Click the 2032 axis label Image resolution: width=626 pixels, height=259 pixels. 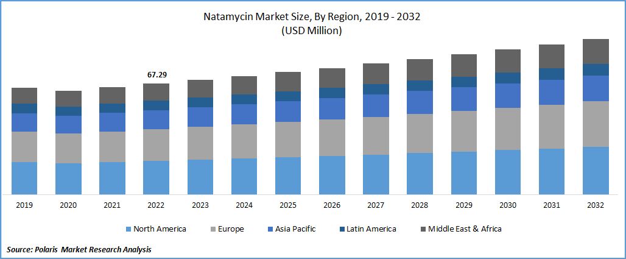pyautogui.click(x=596, y=205)
